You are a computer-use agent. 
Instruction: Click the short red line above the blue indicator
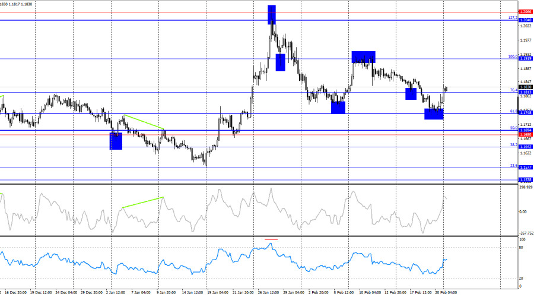(x=271, y=238)
